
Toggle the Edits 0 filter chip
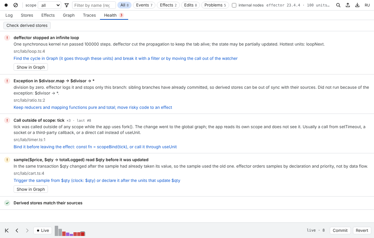pyautogui.click(x=190, y=5)
